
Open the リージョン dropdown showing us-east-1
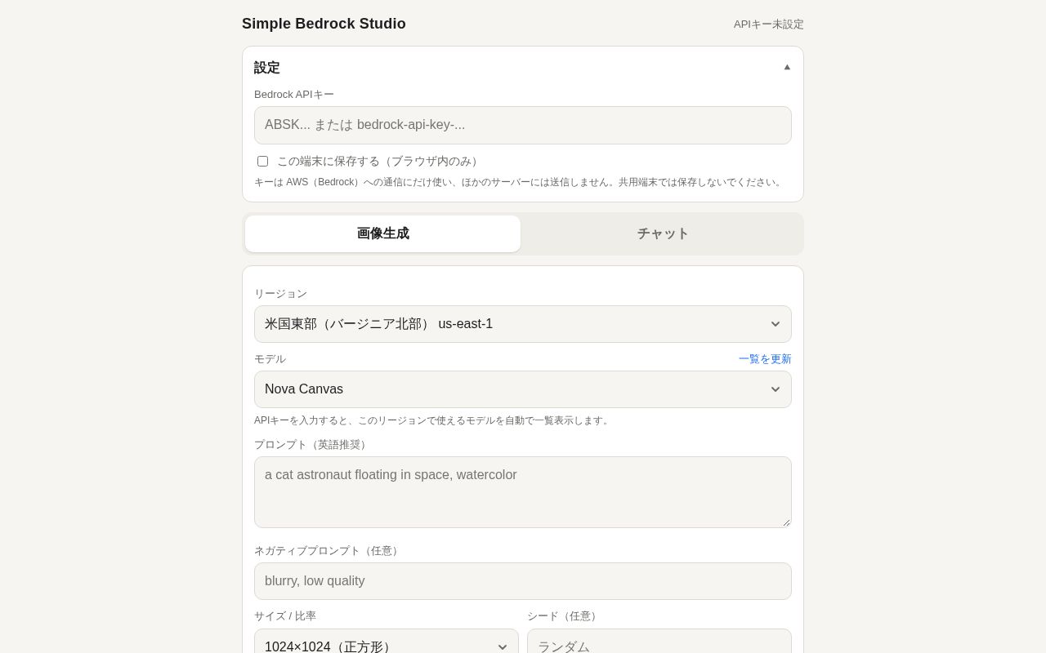pyautogui.click(x=523, y=324)
